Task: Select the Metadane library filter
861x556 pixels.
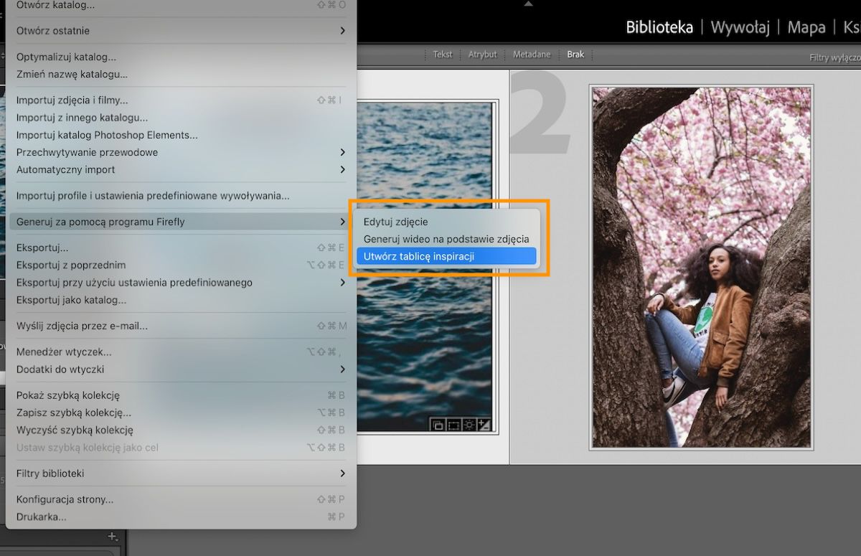Action: coord(532,55)
